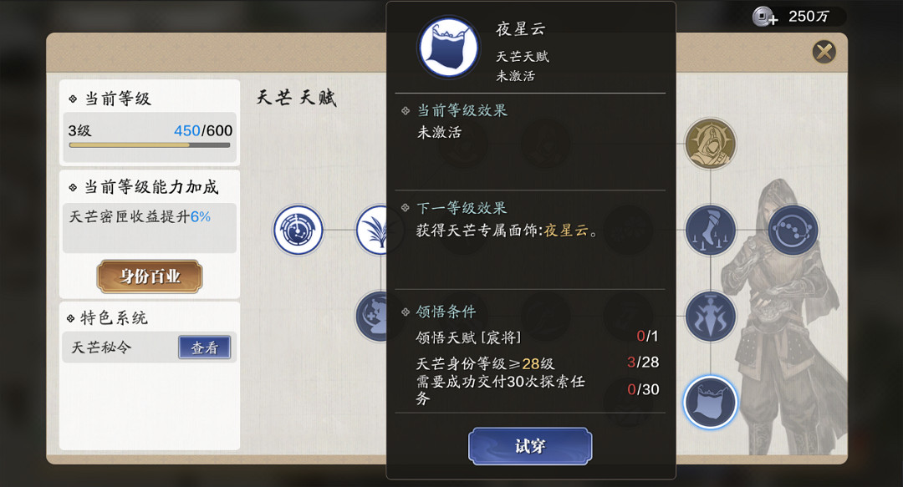Image resolution: width=903 pixels, height=487 pixels.
Task: Click the 天芒密匣收益提升6% bonus box
Action: tap(149, 228)
